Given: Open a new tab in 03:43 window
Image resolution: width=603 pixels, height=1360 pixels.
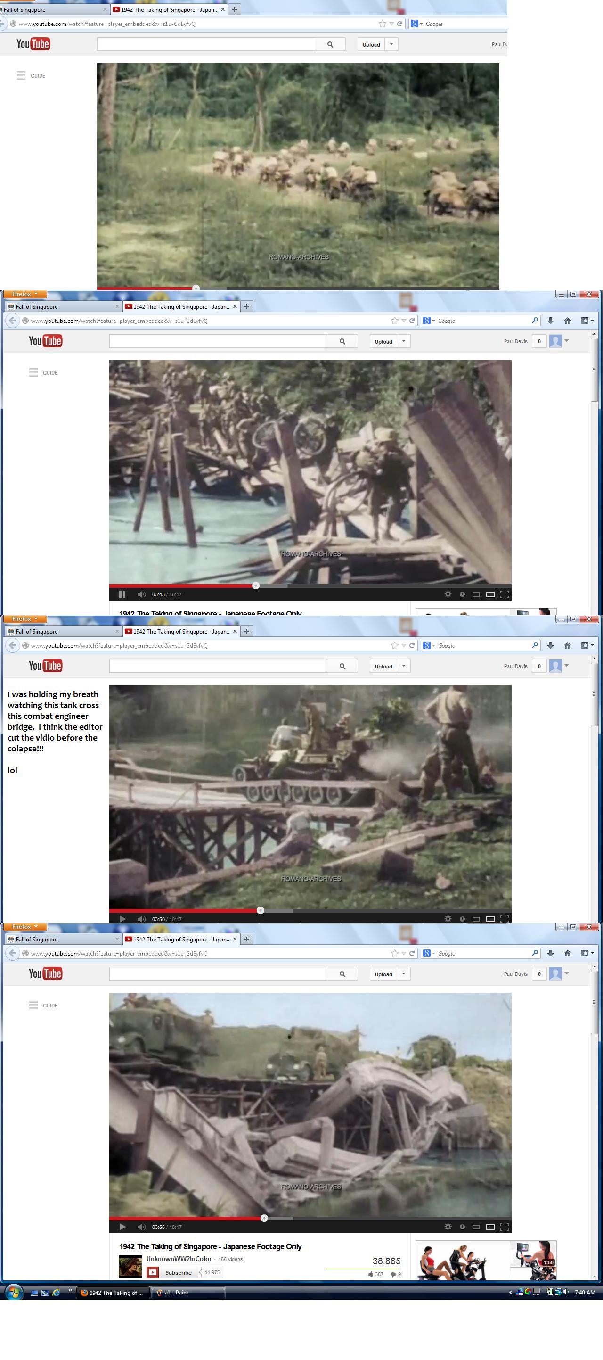Looking at the screenshot, I should pos(247,306).
